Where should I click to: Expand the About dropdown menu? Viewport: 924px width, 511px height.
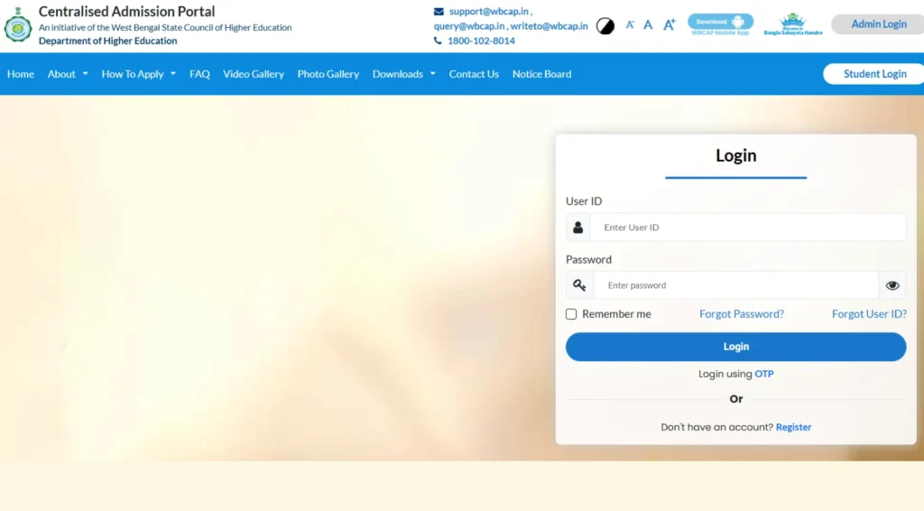point(68,74)
